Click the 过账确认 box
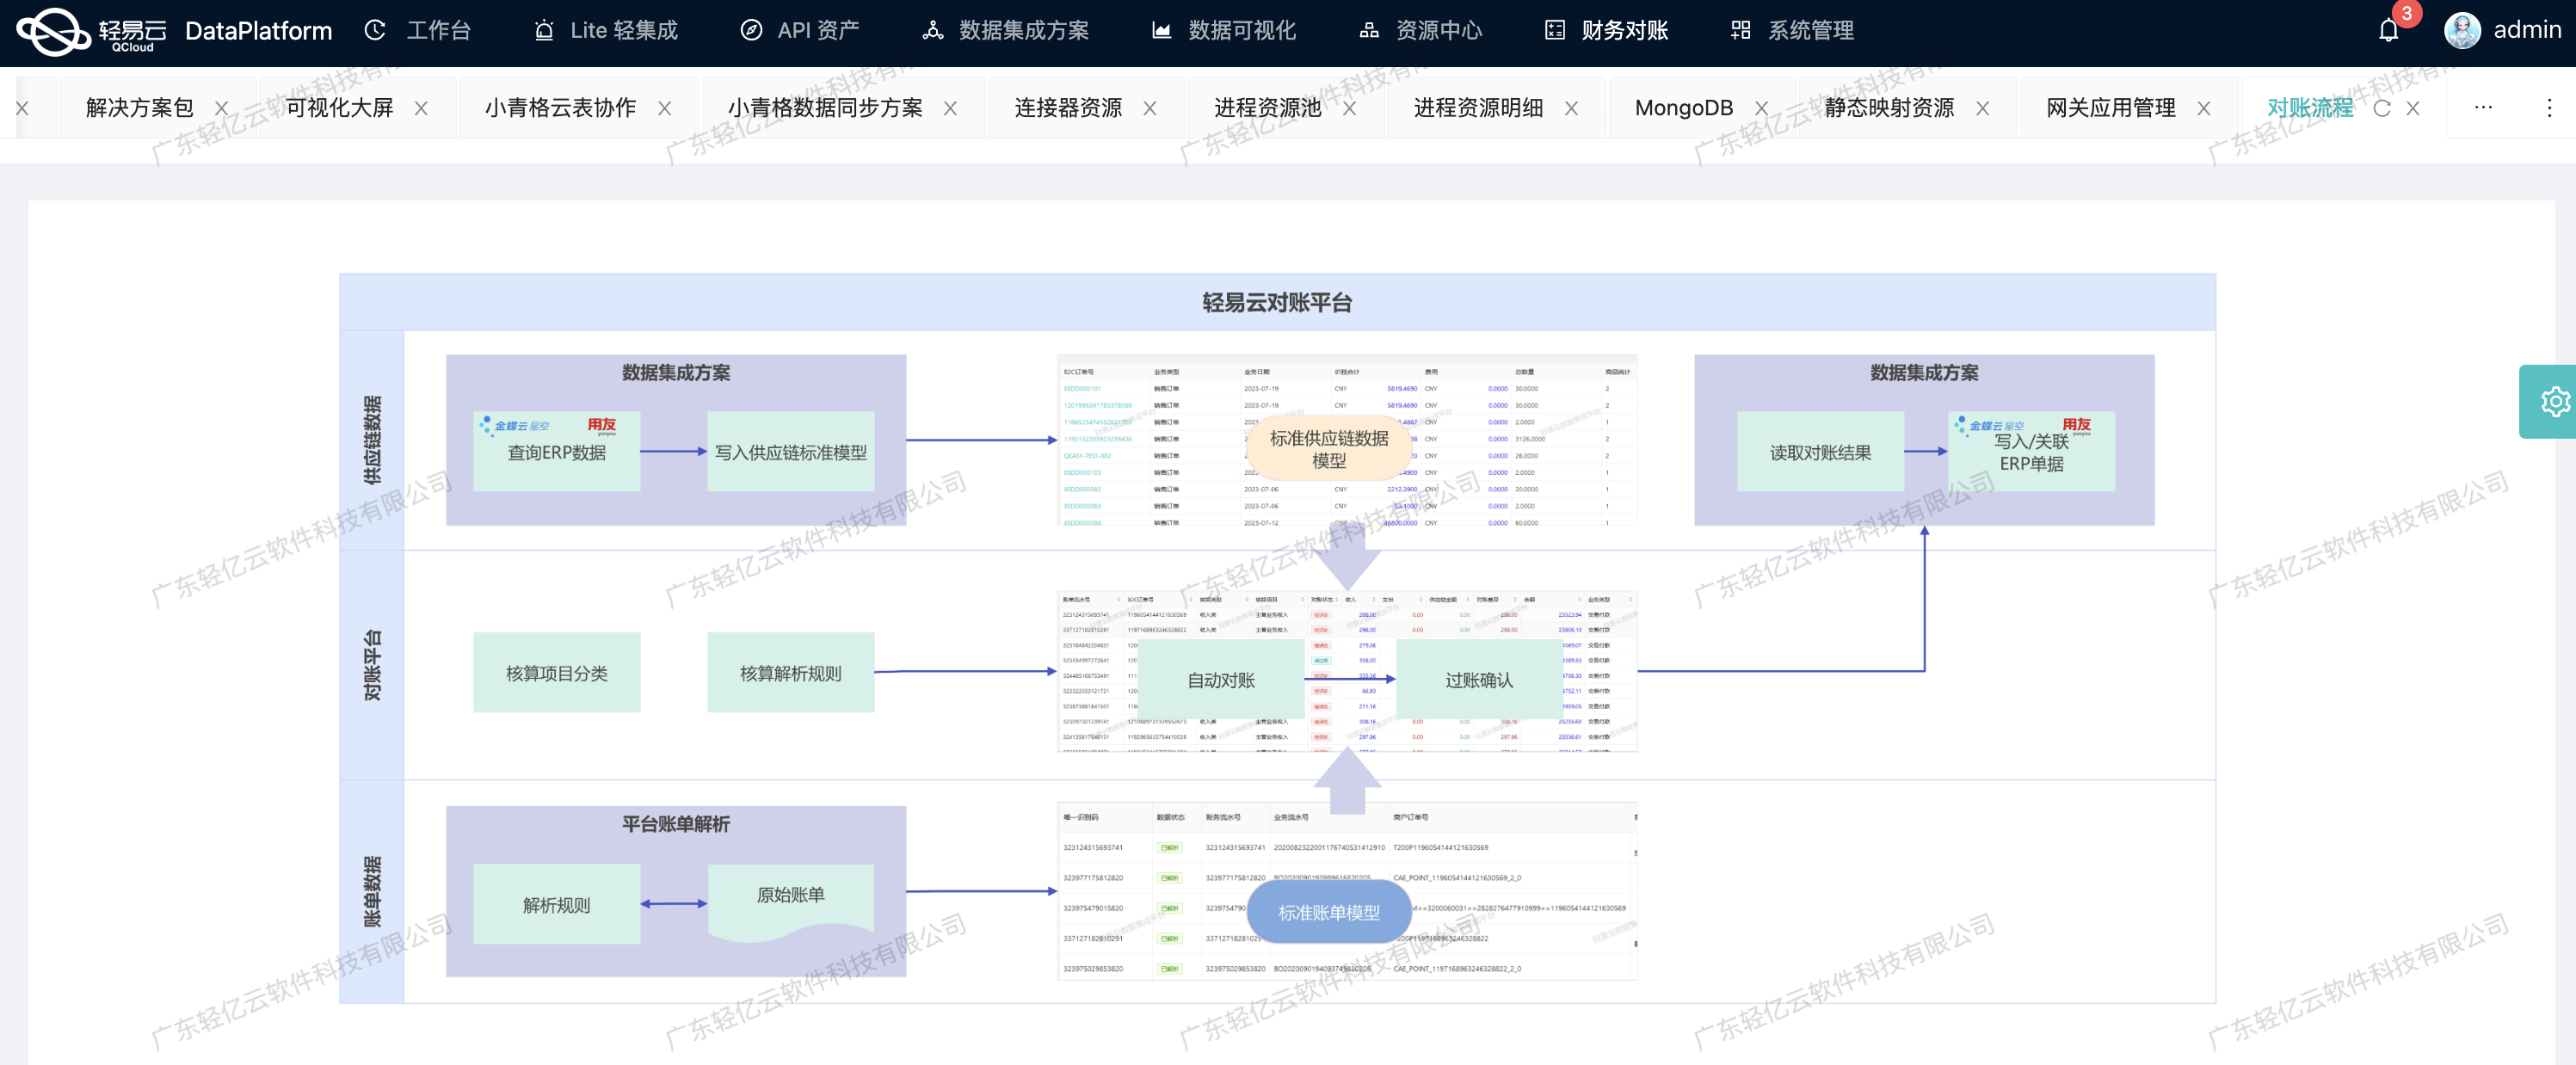Viewport: 2576px width, 1065px height. tap(1478, 679)
